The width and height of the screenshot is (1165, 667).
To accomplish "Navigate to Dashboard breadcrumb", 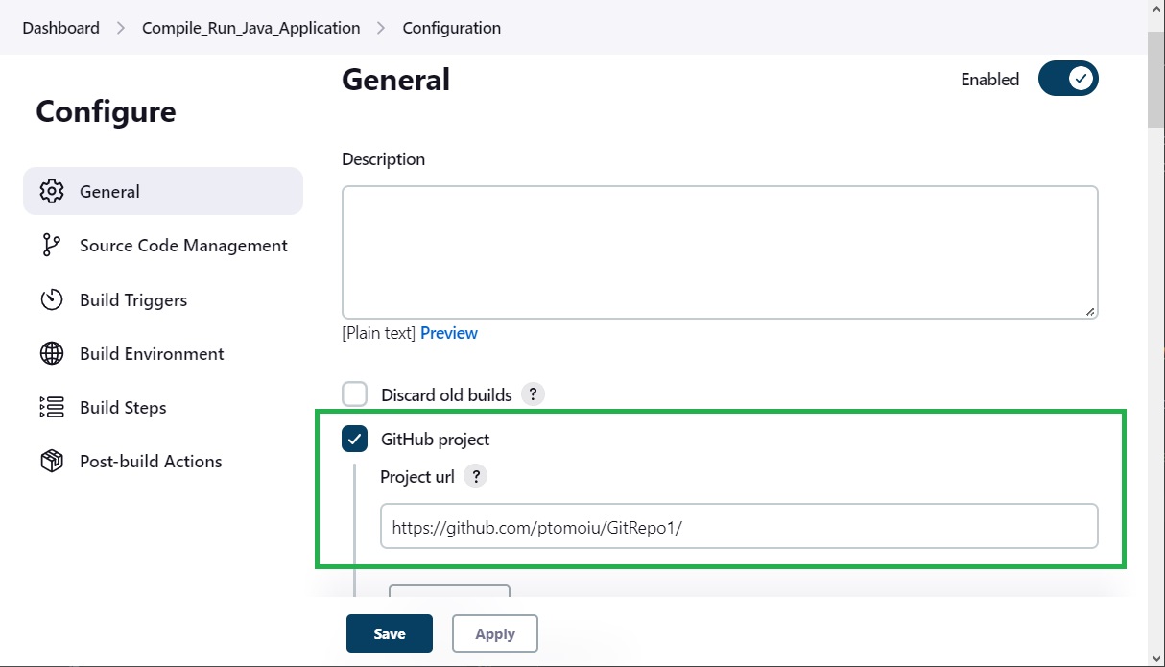I will pos(61,28).
